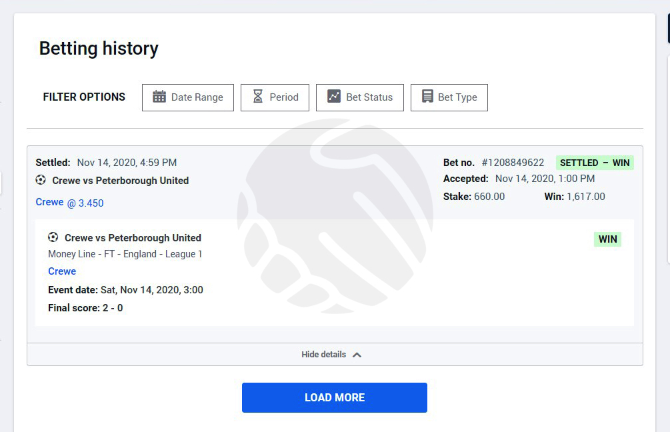Click the chart icon in Bet Status
Viewport: 670px width, 432px height.
(x=334, y=96)
